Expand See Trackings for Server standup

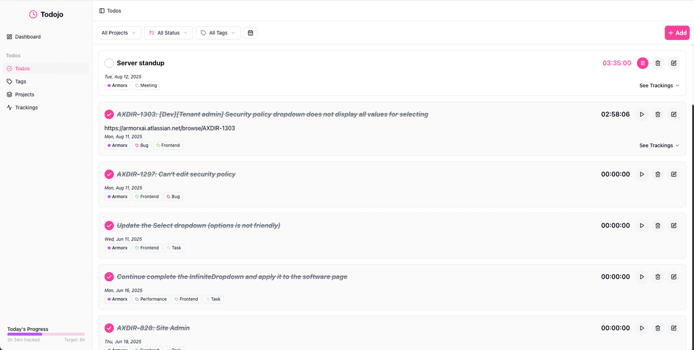click(659, 85)
